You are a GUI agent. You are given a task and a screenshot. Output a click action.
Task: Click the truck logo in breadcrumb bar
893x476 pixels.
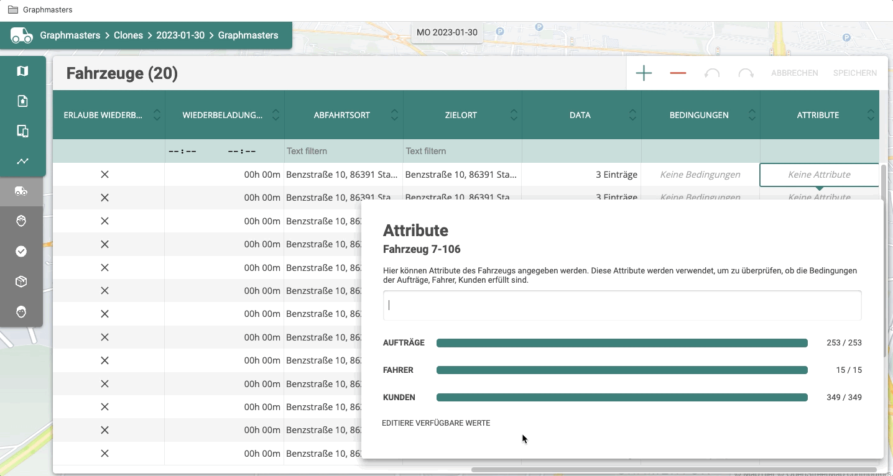tap(22, 35)
